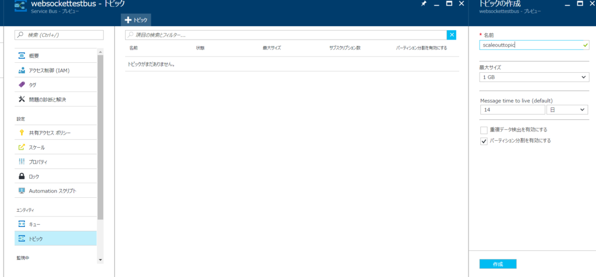Viewport: 596px width, 277px height.
Task: Maximize the トピックの作成 blade
Action: coord(580,3)
